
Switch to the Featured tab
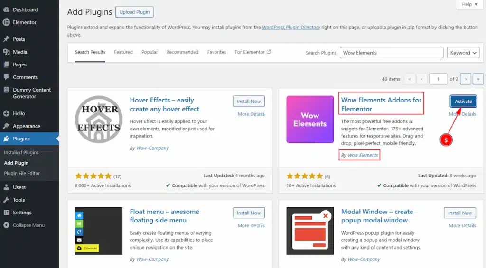point(123,52)
